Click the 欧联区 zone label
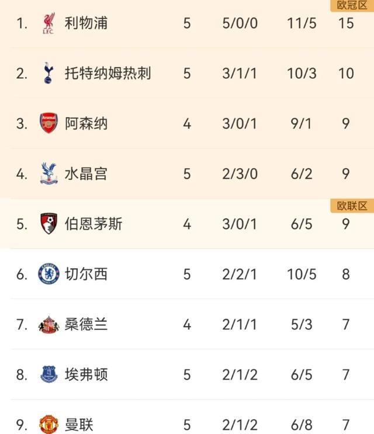The width and height of the screenshot is (374, 434). coord(352,206)
